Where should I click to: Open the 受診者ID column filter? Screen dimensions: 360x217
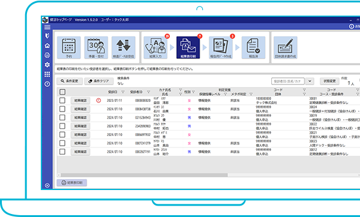click(x=149, y=92)
